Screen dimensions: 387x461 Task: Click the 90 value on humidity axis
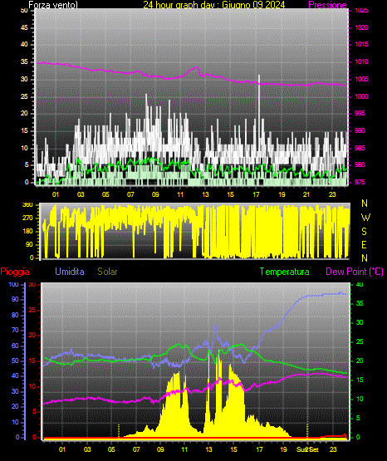15,299
